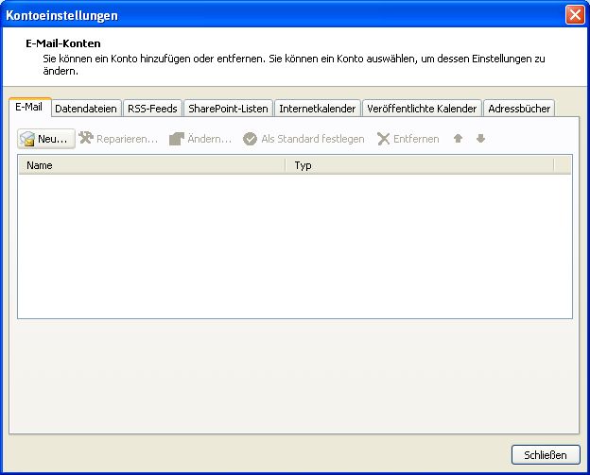Click Als Standard festlegen checkmark icon
The image size is (590, 475).
coord(250,139)
